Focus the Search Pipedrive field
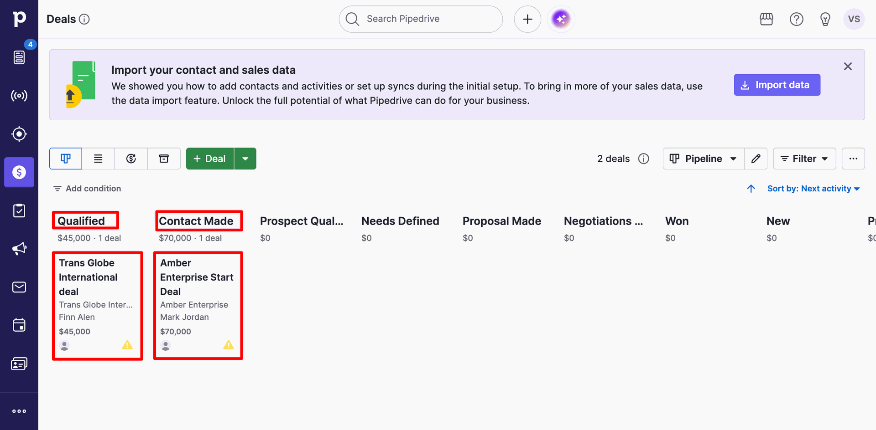This screenshot has height=430, width=876. 421,19
